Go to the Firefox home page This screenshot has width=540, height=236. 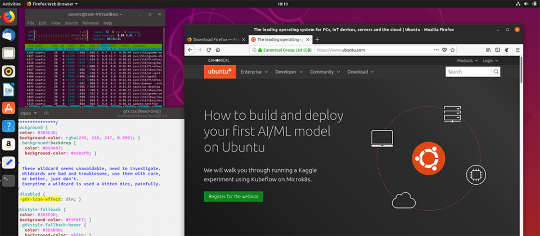218,50
